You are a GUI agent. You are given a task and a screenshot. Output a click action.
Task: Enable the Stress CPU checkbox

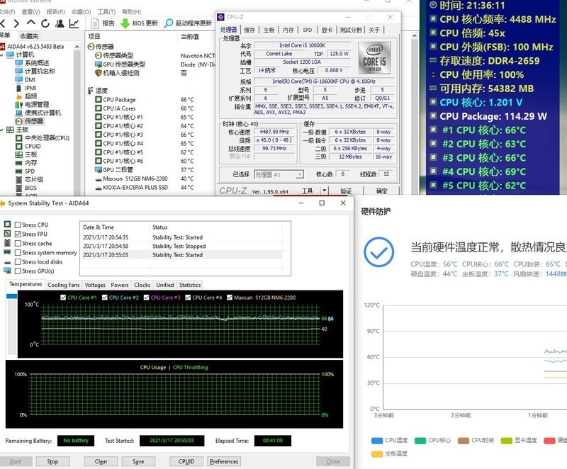[x=18, y=225]
